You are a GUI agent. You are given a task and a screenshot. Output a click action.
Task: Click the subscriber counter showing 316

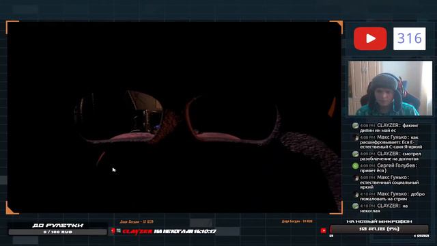[x=410, y=38]
